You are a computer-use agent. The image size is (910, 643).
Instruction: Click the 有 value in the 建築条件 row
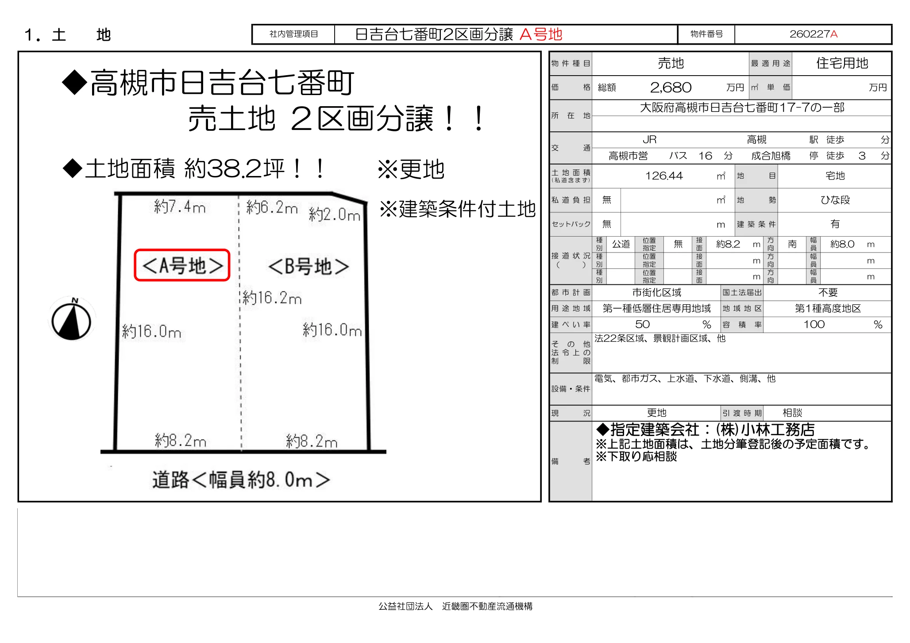[835, 224]
